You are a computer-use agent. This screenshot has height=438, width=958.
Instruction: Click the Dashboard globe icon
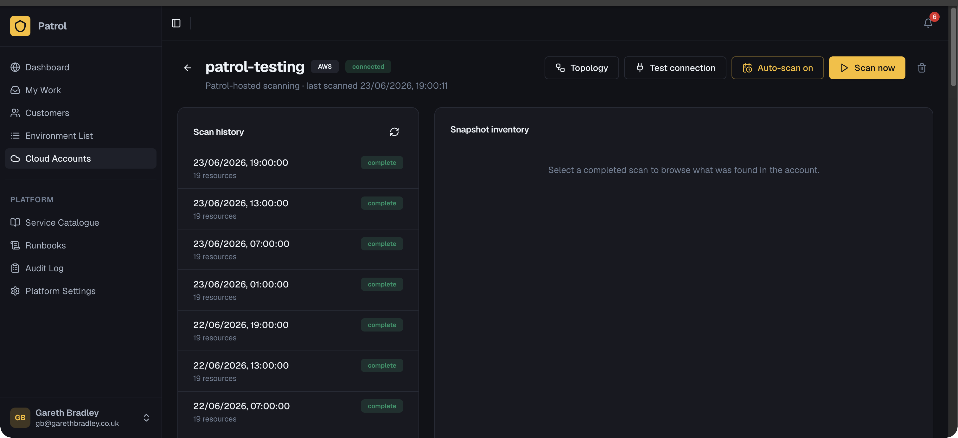pyautogui.click(x=15, y=67)
